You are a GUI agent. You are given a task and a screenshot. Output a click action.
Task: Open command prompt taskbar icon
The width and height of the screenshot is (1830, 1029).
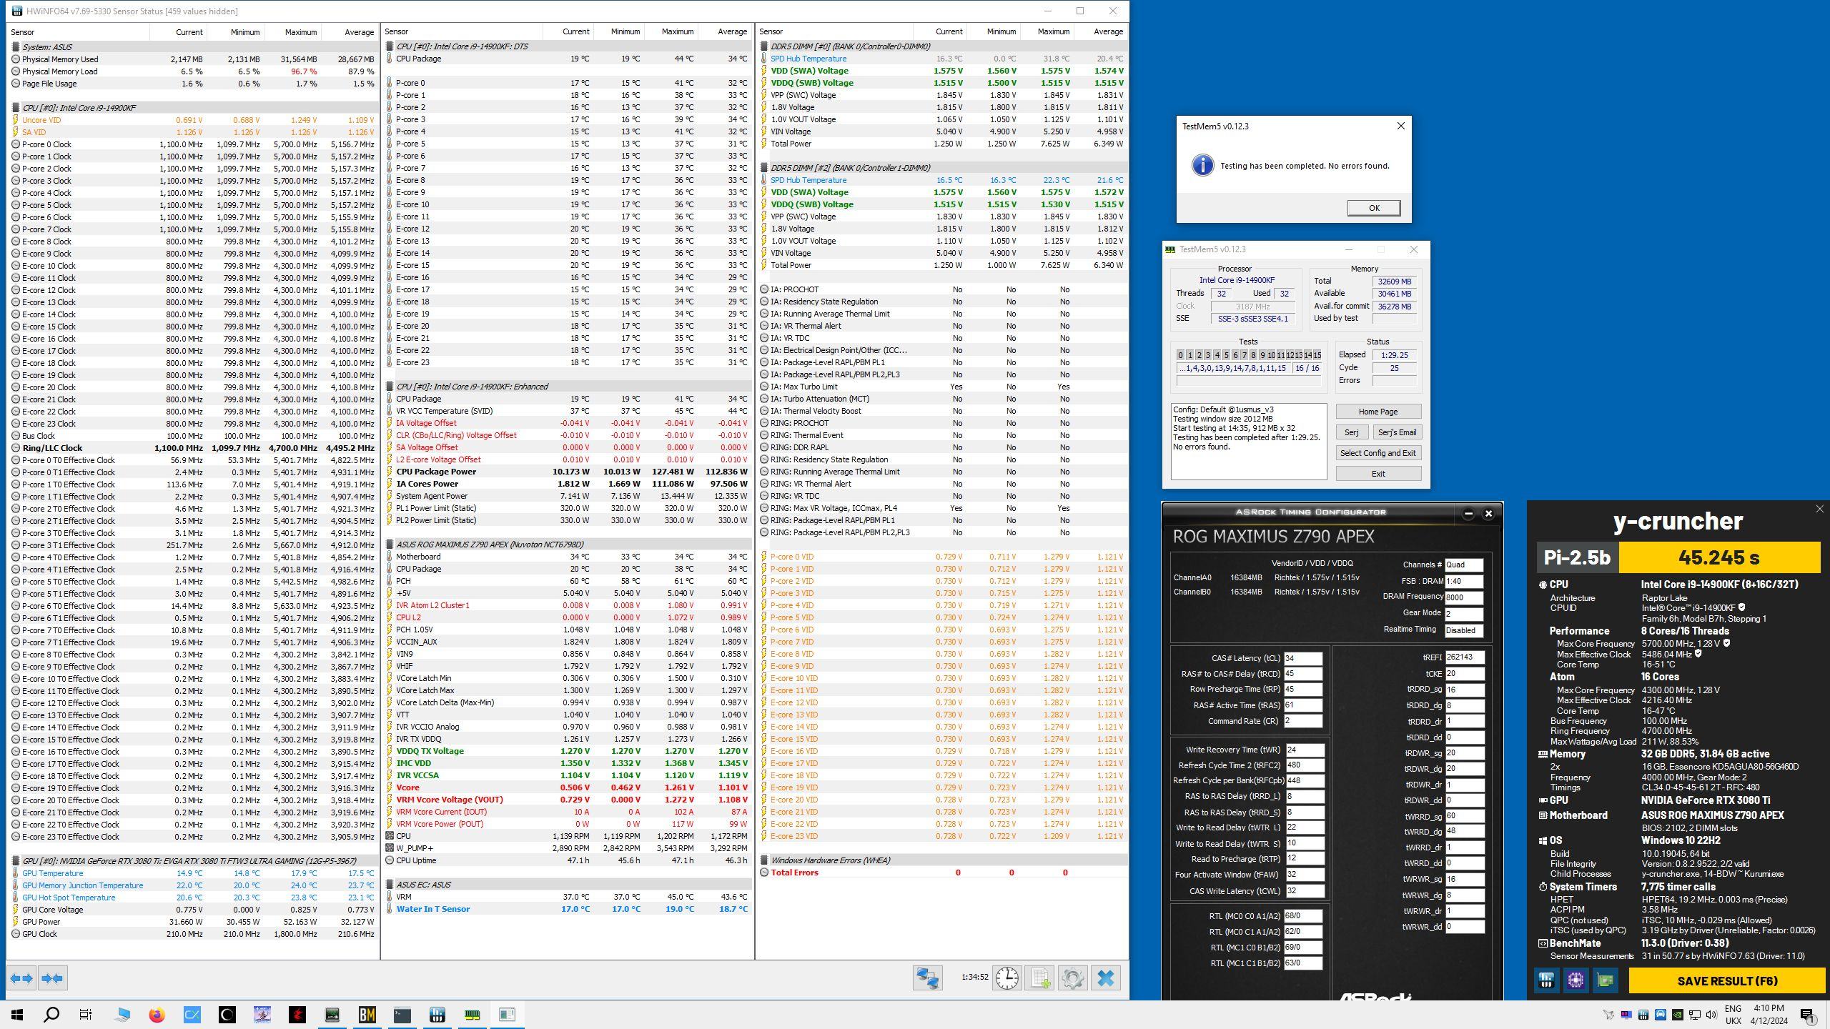[x=402, y=1015]
